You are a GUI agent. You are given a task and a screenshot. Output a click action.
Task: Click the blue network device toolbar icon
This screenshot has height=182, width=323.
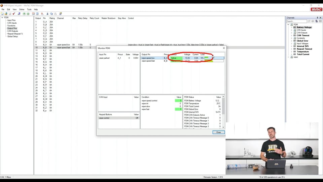(x=19, y=13)
